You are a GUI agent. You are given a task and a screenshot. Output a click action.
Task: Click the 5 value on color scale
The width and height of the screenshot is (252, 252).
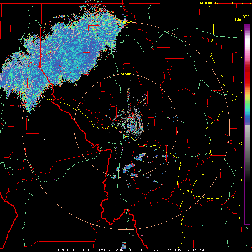click(242, 56)
